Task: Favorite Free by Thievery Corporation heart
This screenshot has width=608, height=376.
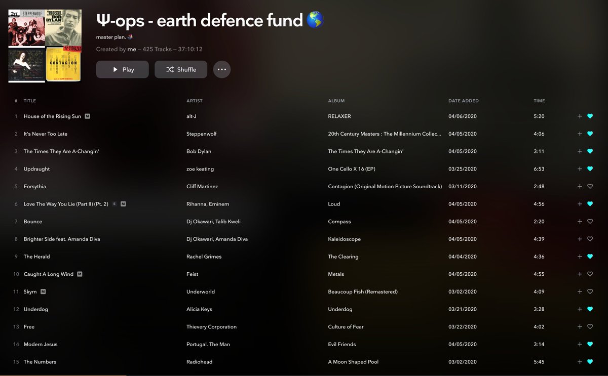Action: coord(590,327)
